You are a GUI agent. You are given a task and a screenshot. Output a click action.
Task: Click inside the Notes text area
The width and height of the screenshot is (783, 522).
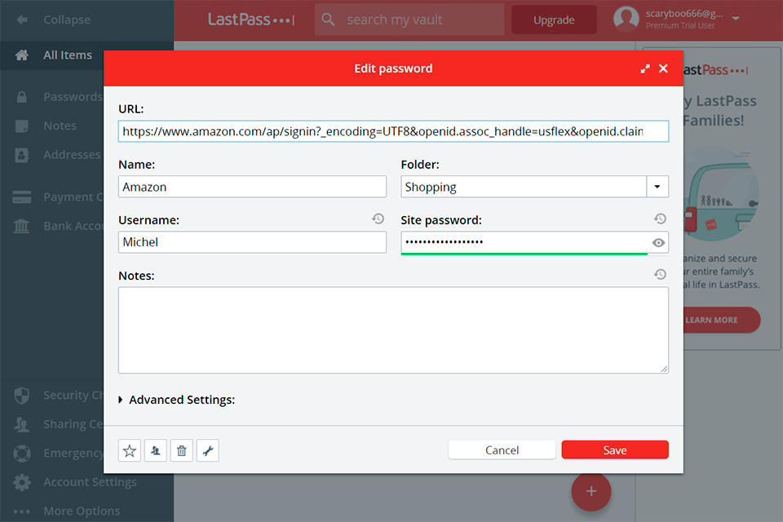click(393, 330)
